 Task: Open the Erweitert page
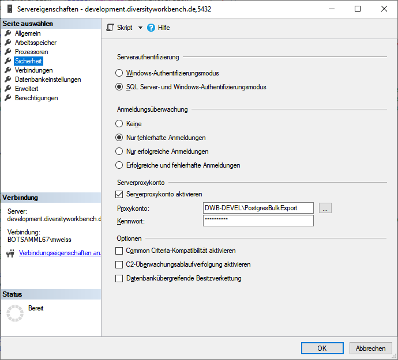[27, 89]
